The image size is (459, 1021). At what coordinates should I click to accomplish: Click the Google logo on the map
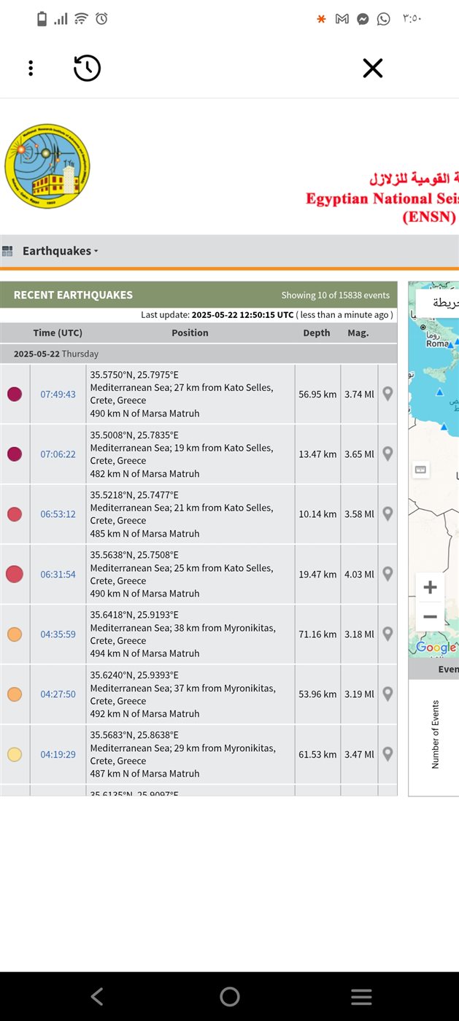(436, 648)
